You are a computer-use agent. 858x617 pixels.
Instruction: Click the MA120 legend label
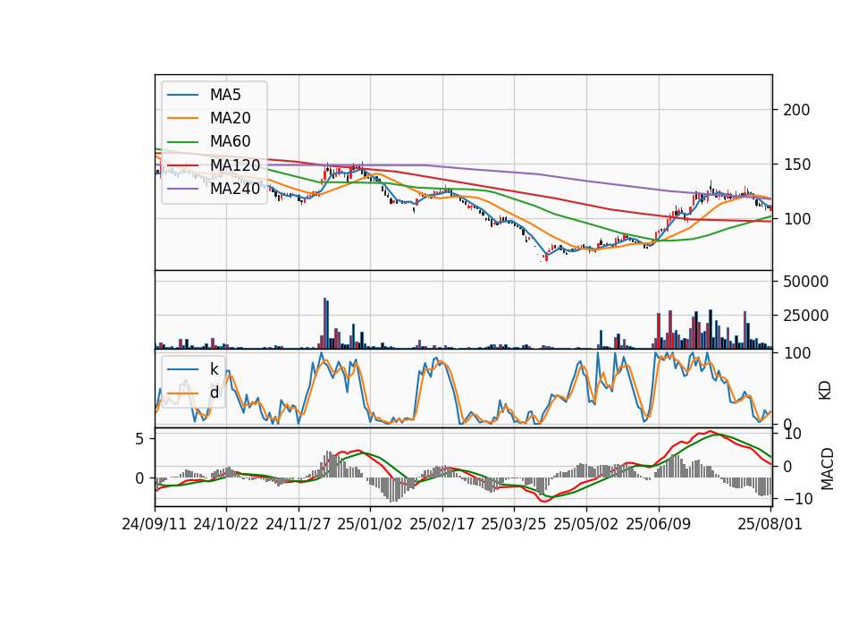tap(235, 165)
